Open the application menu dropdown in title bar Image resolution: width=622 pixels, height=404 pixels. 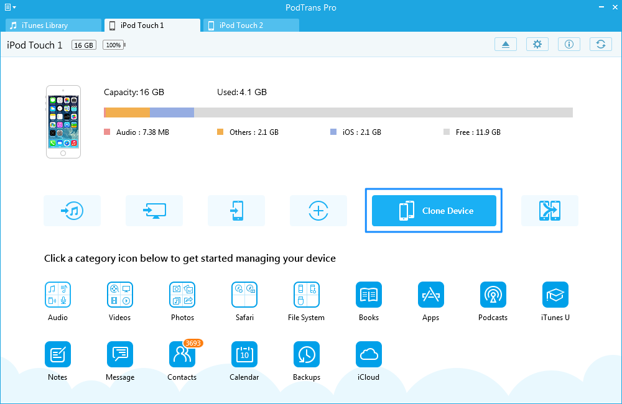[x=10, y=7]
